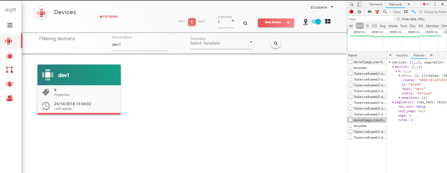Click the FILTERING indicator label
Viewport: 447px width, 173px height.
pyautogui.click(x=109, y=17)
